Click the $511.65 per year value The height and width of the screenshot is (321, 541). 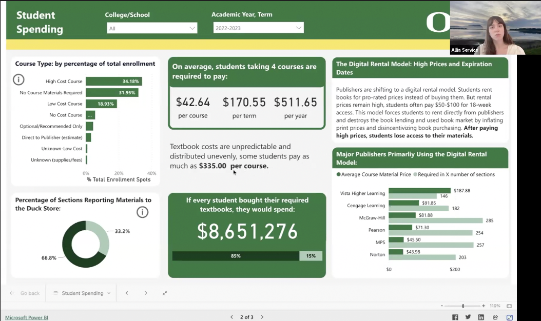pyautogui.click(x=295, y=102)
